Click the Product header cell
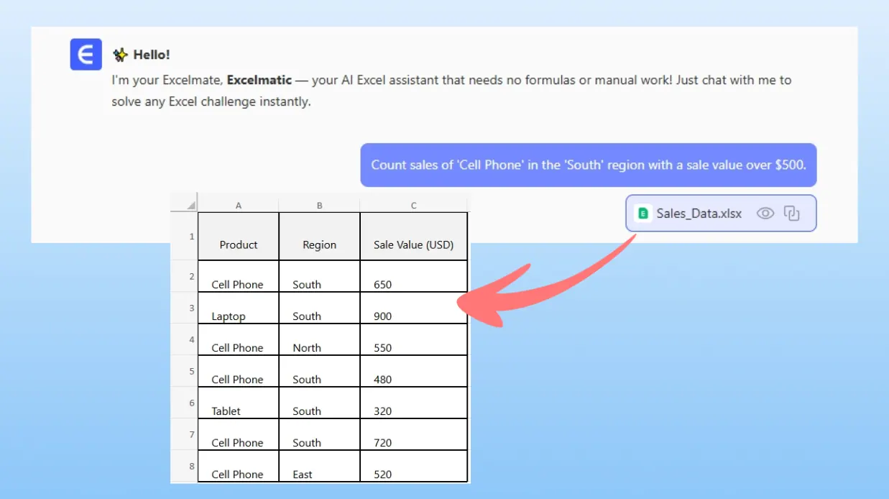This screenshot has width=889, height=499. coord(239,237)
